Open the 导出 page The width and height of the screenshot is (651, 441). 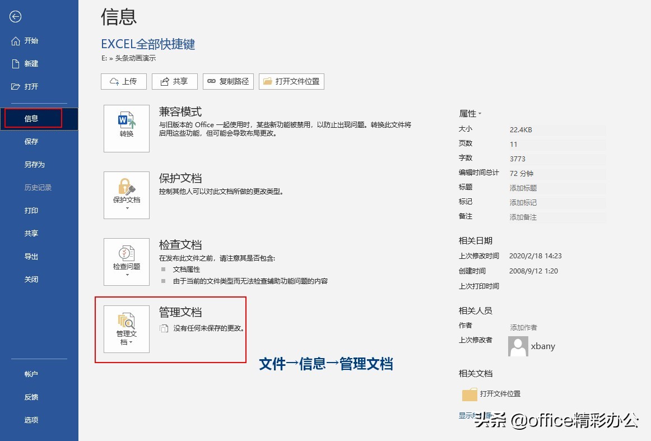[39, 256]
